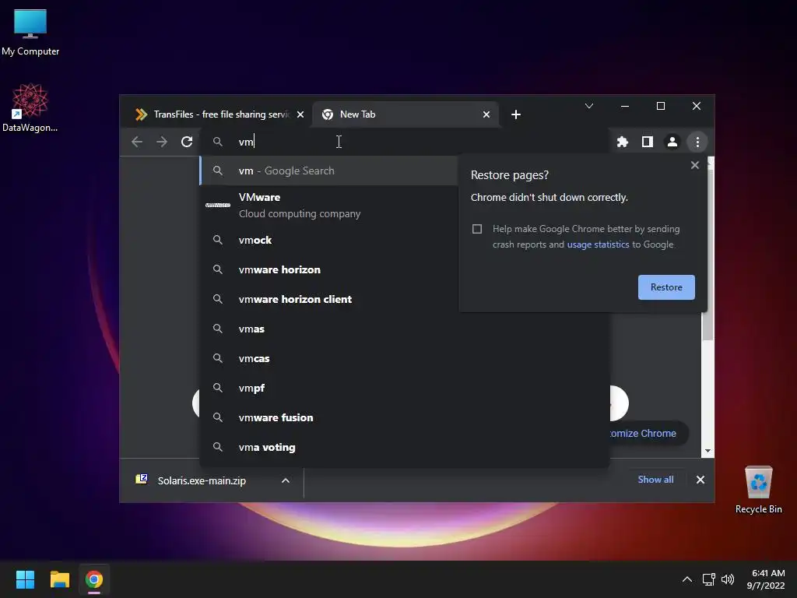The width and height of the screenshot is (797, 598).
Task: Choose the 'vmware fusion' suggestion
Action: 405,417
